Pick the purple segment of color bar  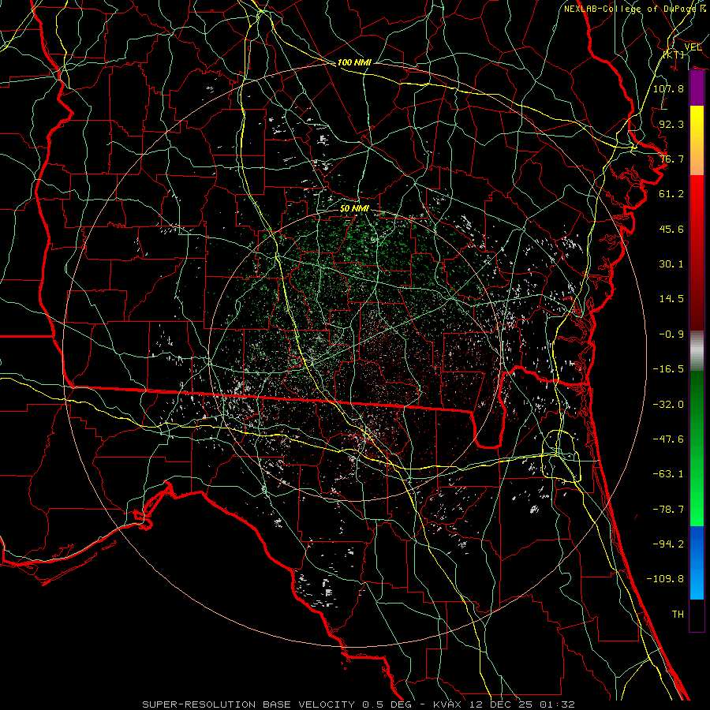tap(697, 88)
